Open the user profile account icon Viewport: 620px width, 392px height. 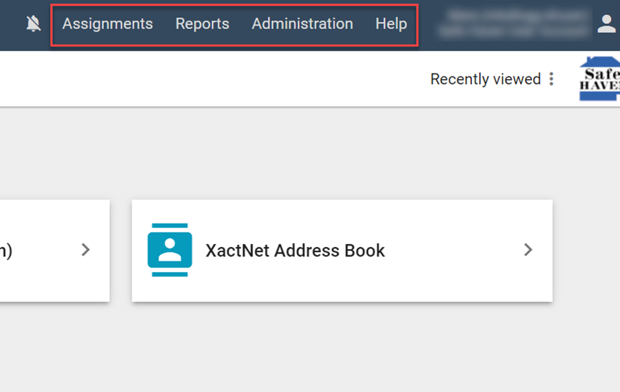coord(606,24)
